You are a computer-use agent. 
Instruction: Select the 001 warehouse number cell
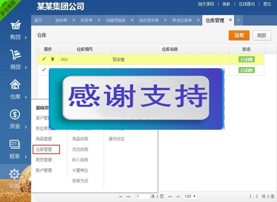85,59
